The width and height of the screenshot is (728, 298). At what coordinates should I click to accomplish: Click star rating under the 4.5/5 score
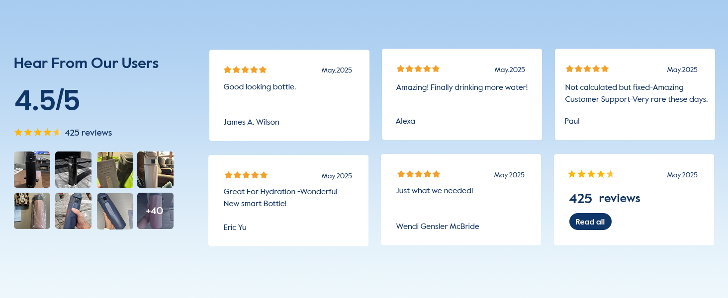tap(37, 132)
